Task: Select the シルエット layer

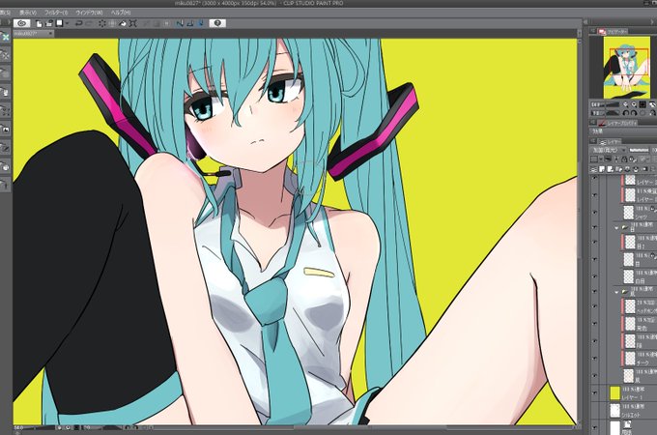Action: pos(633,411)
